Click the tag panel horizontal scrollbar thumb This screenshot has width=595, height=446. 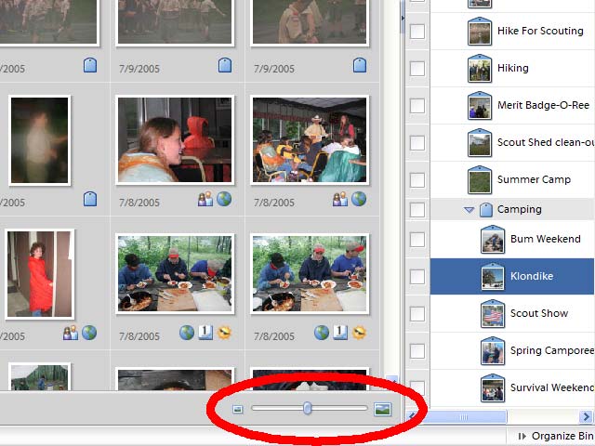(x=464, y=417)
